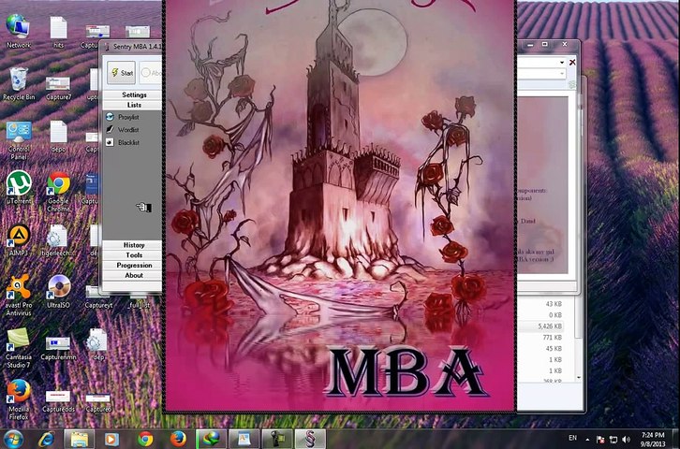
Task: Open Firefox from the taskbar
Action: 178,439
